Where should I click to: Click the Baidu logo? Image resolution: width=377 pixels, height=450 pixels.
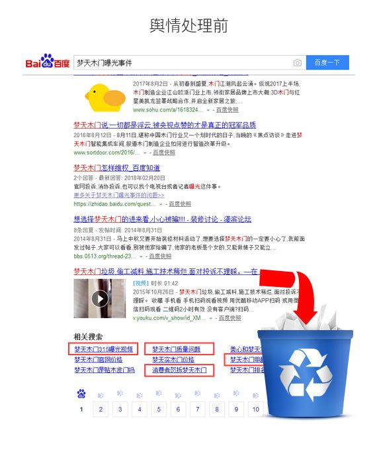pos(48,61)
